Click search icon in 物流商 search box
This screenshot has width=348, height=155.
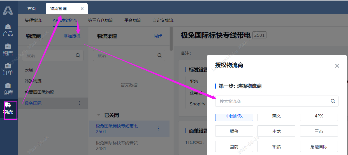tap(78, 55)
